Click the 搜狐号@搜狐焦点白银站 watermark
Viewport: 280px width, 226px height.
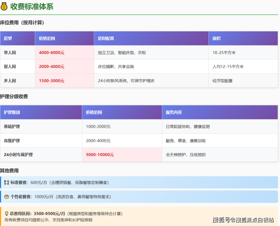tap(243, 220)
